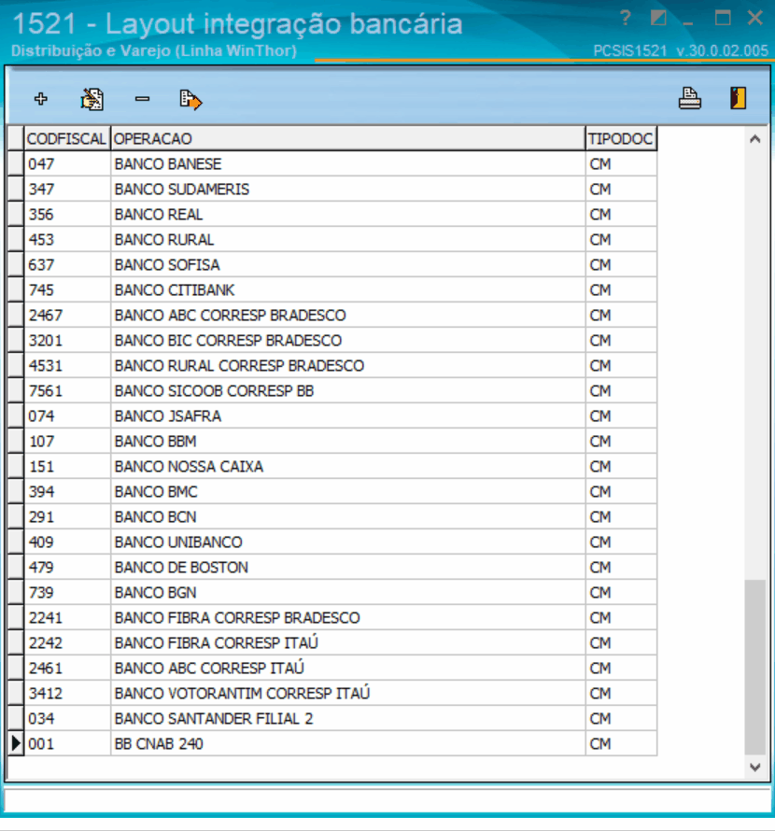Click row selector beside code 739
Image resolution: width=775 pixels, height=831 pixels.
[16, 593]
